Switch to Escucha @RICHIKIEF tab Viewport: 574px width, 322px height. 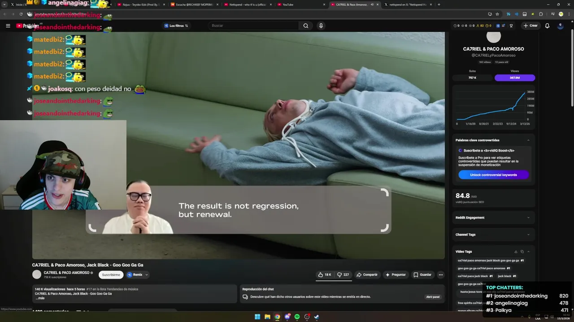pyautogui.click(x=194, y=4)
